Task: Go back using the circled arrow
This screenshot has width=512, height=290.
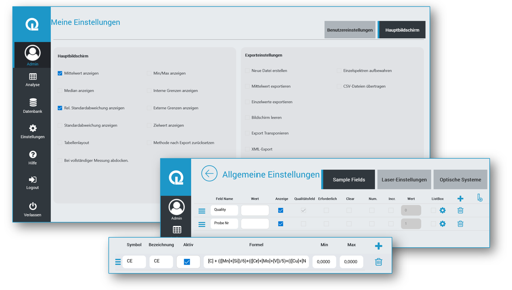Action: point(209,174)
